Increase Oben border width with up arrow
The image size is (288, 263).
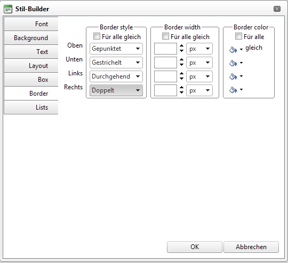tap(181, 46)
